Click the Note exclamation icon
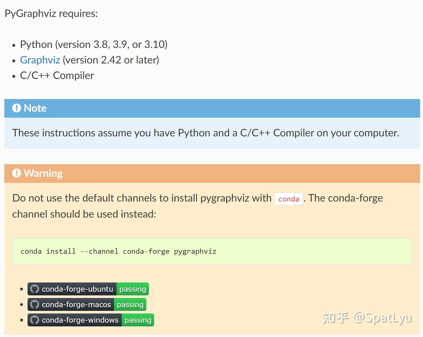Screen dimensions: 423x337 click(17, 108)
